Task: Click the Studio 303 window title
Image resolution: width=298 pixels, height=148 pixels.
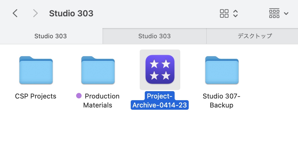Action: [71, 13]
